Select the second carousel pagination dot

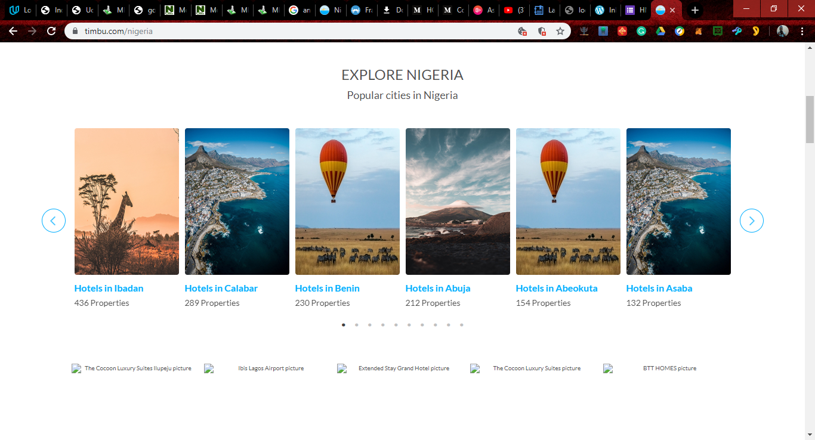coord(357,325)
